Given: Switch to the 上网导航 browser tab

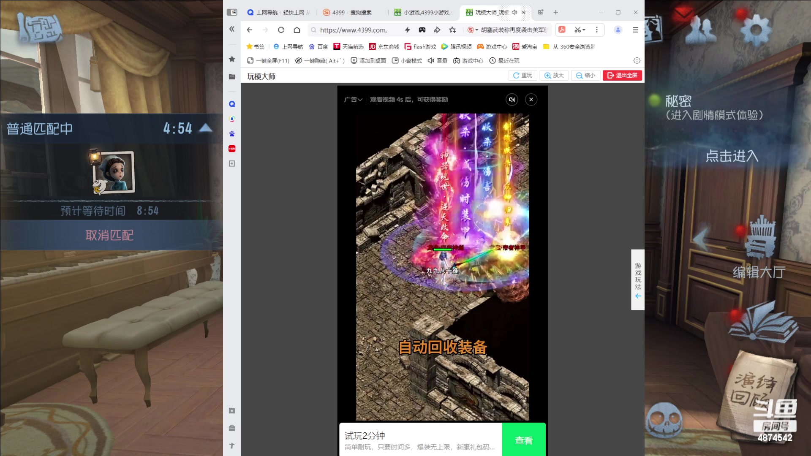Looking at the screenshot, I should point(279,12).
